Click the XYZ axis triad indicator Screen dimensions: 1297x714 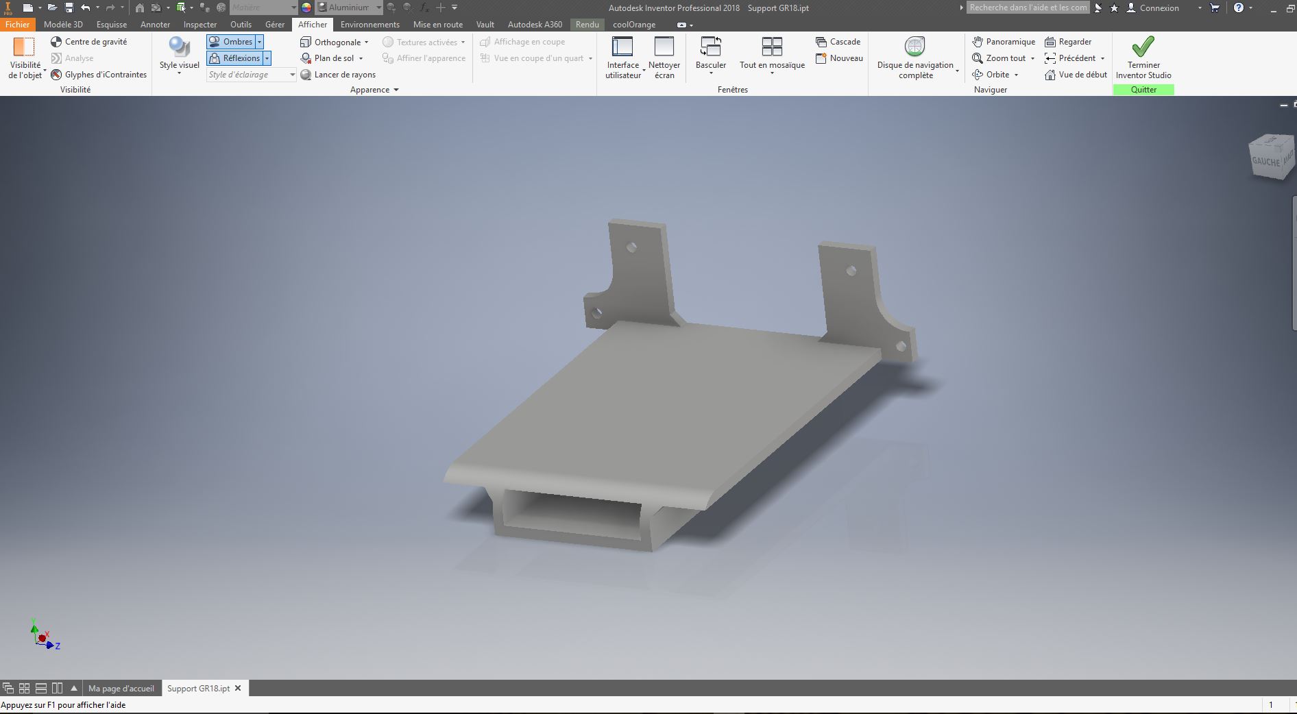(44, 635)
